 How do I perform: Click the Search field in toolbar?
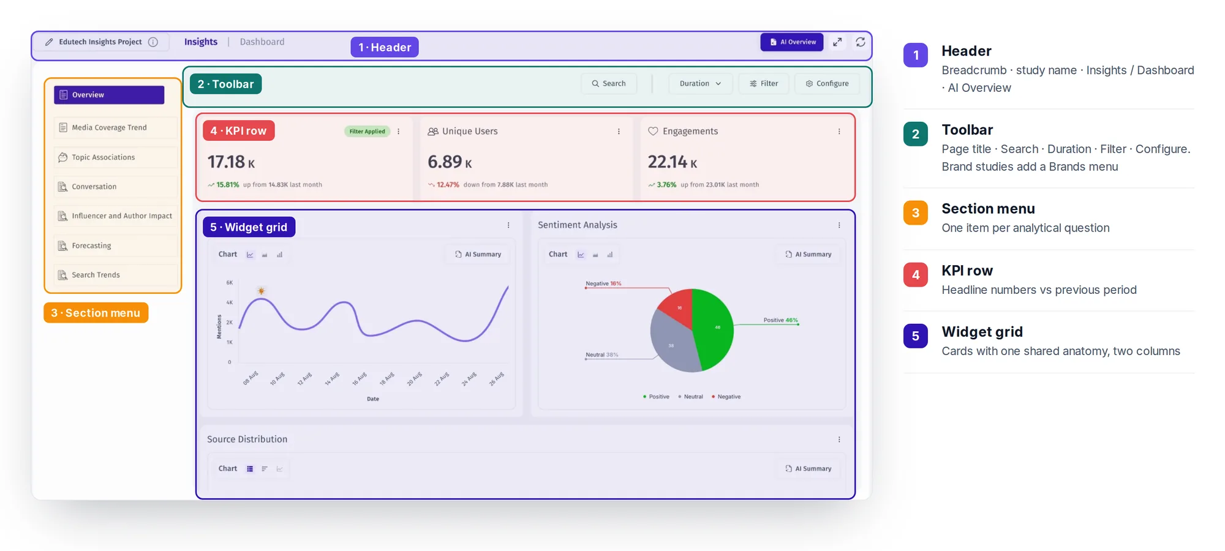[x=609, y=83]
